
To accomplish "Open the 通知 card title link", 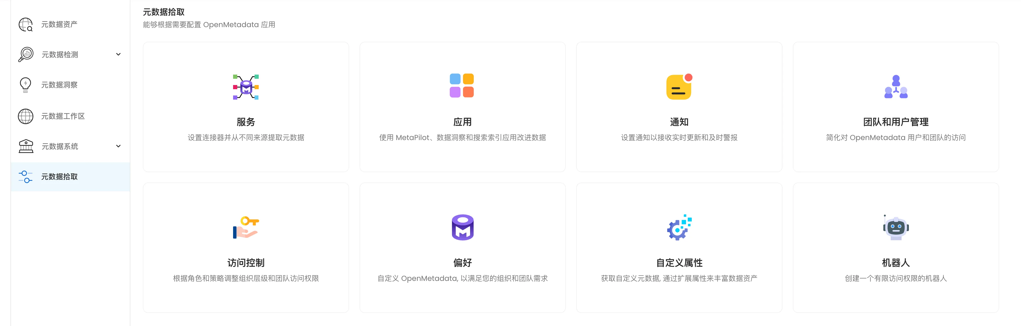I will 679,122.
